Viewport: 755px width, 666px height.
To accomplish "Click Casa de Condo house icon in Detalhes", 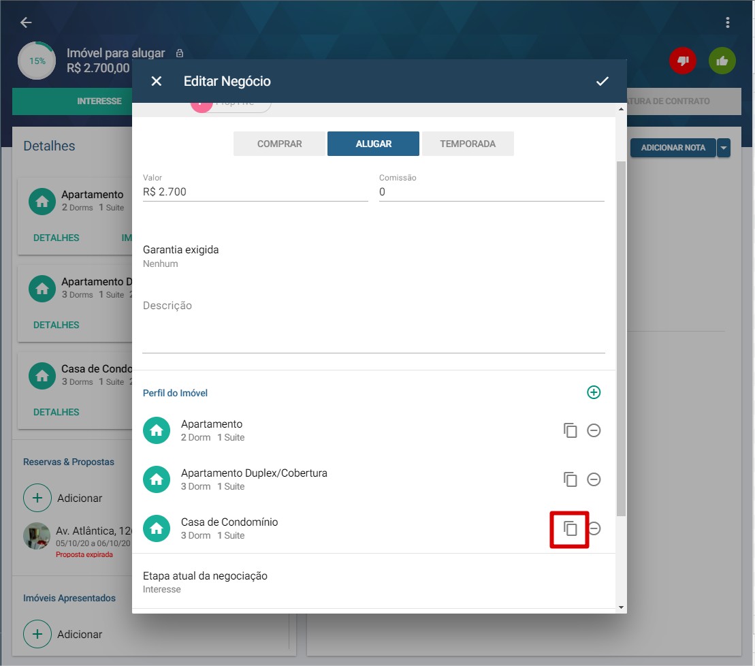I will (x=42, y=376).
